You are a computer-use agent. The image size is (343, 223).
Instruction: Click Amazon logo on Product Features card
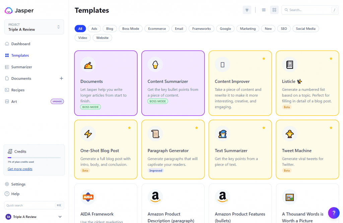point(222,197)
